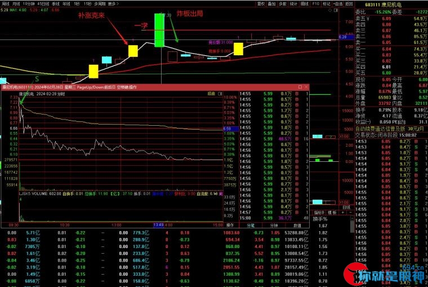Screen dimensions: 428x287
Task: Click the 卖五 ask row priced 6.09
Action: 391,19
